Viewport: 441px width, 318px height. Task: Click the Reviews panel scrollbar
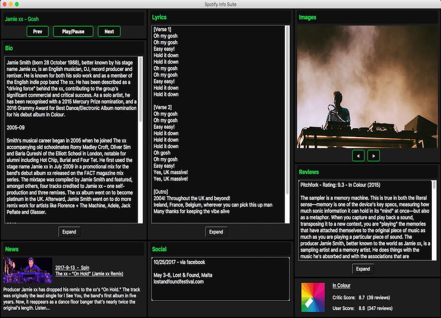[434, 205]
